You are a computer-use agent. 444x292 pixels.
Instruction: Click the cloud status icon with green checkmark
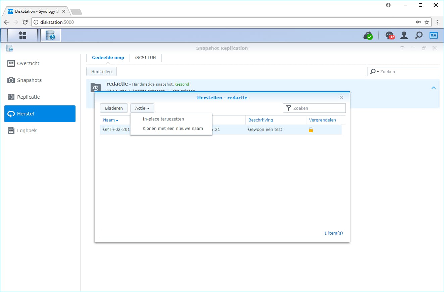368,35
